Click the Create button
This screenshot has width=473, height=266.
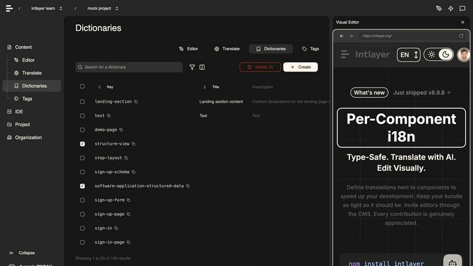tap(300, 67)
